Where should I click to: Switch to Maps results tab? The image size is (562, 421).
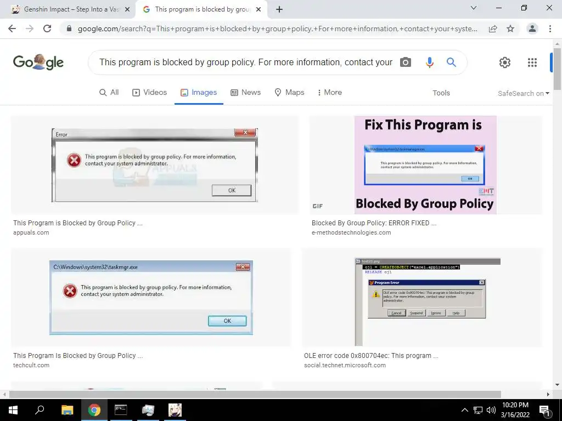coord(289,92)
